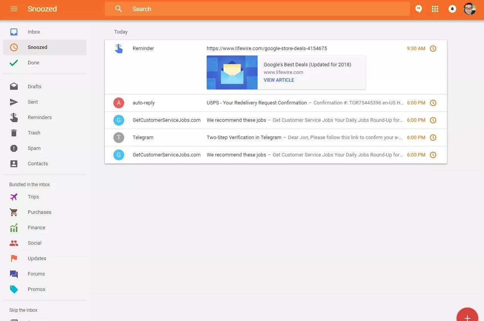Open the Drafts folder
Image resolution: width=484 pixels, height=321 pixels.
(x=34, y=87)
